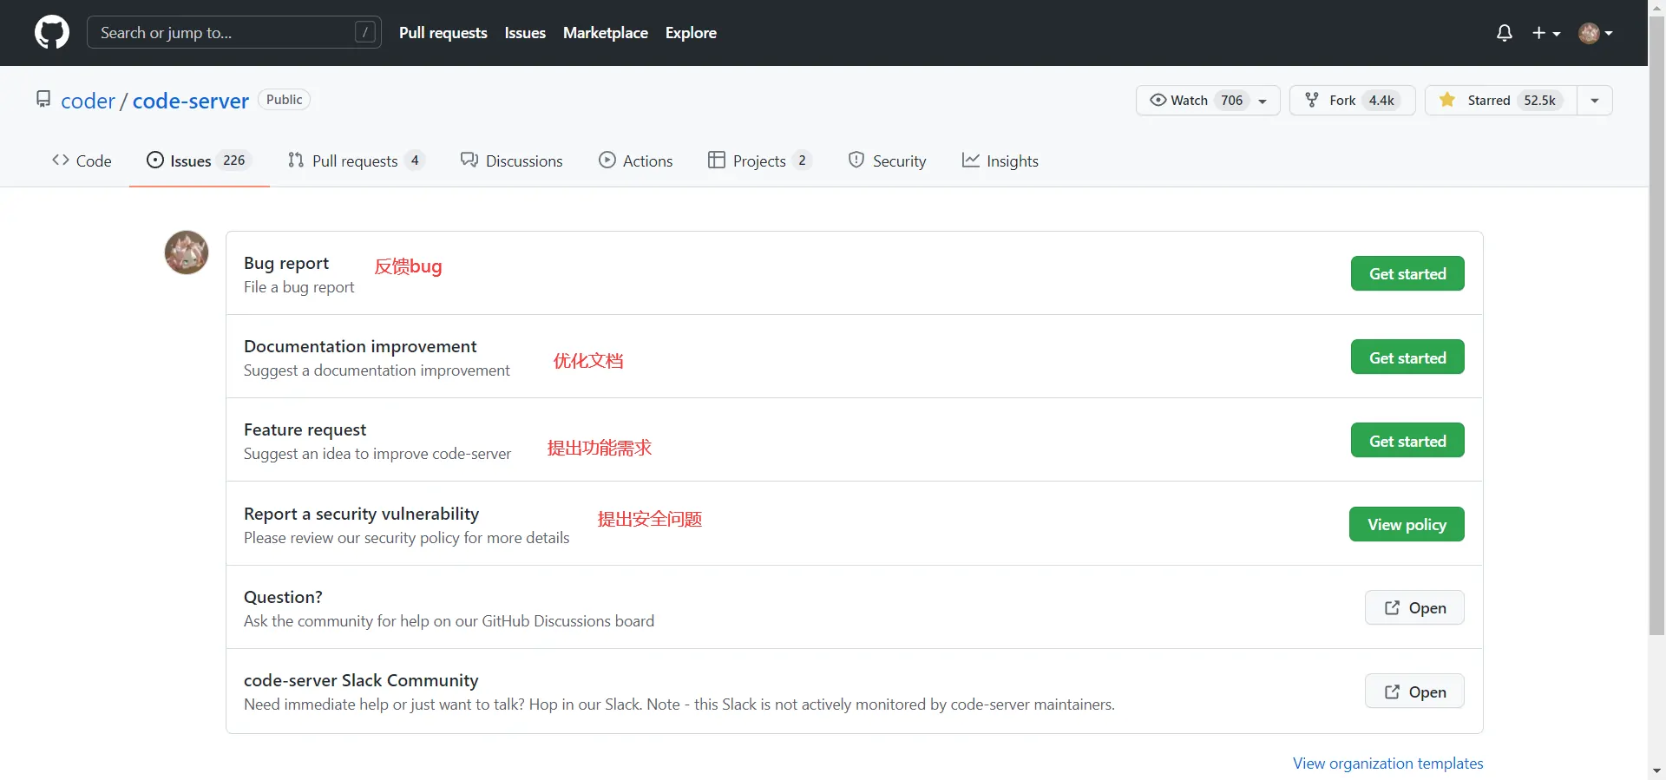The width and height of the screenshot is (1666, 780).
Task: Open the star lists dropdown arrow
Action: click(x=1595, y=101)
